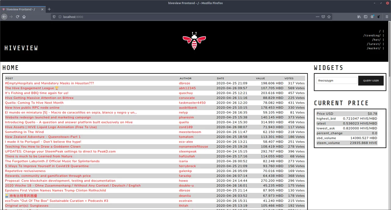Viewport: 391px width, 210px height.
Task: Toggle the sidebar icon in toolbar
Action: [x=365, y=17]
